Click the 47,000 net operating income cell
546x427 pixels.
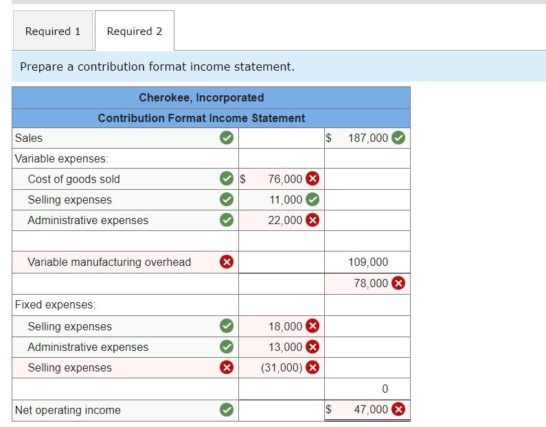(x=367, y=410)
